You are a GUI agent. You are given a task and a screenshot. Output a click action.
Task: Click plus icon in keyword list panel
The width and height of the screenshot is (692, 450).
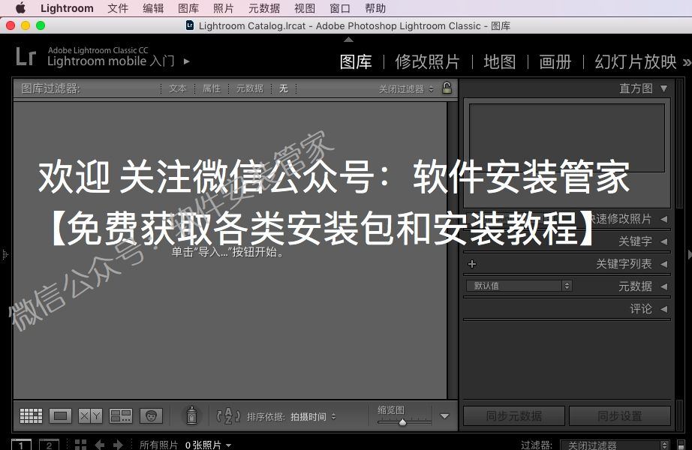(472, 264)
